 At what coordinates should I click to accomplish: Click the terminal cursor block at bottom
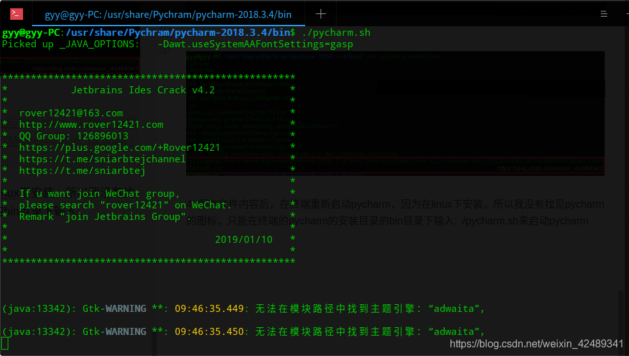coord(5,344)
